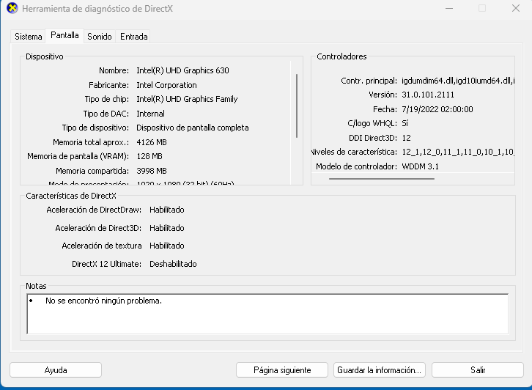532x390 pixels.
Task: Click the Controladores panel horizontal scrollbar
Action: pyautogui.click(x=381, y=179)
